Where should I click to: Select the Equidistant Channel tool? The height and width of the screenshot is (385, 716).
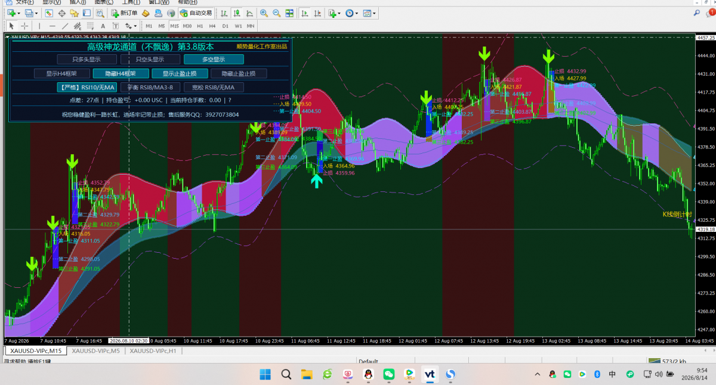point(78,26)
